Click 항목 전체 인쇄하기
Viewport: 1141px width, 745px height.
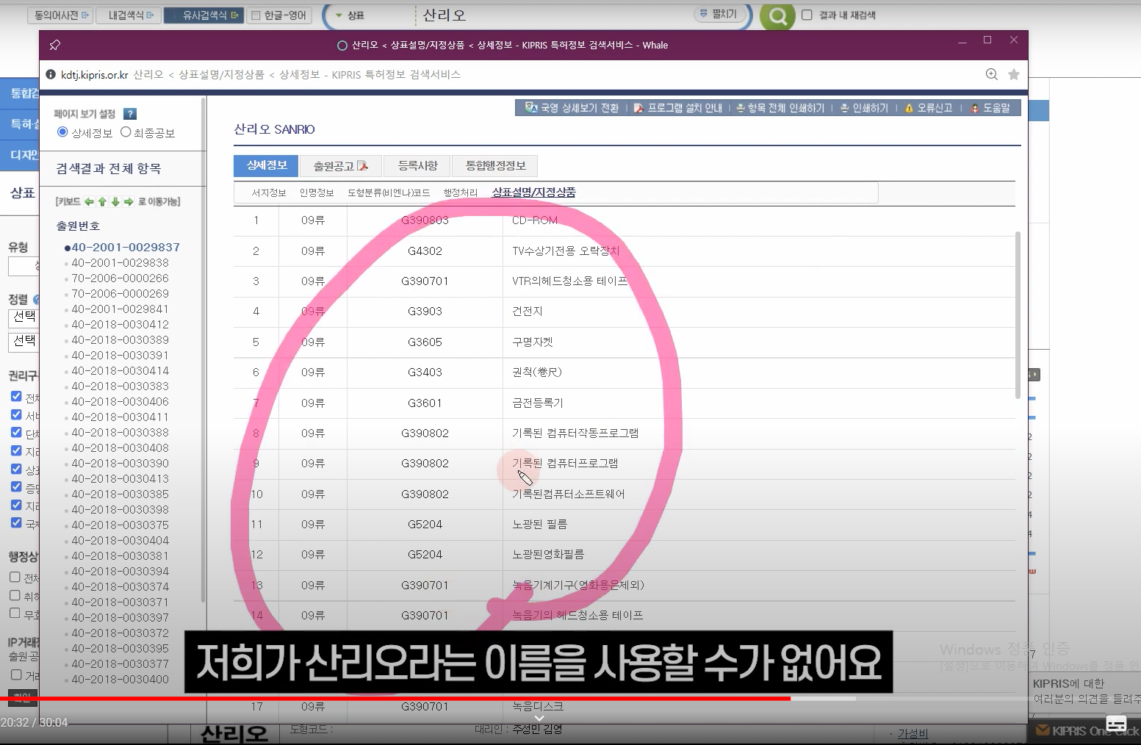pos(780,108)
